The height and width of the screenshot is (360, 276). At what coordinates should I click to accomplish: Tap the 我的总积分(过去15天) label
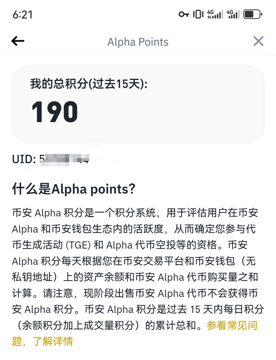tap(89, 84)
